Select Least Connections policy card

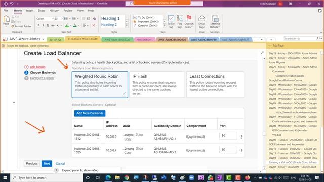point(215,84)
